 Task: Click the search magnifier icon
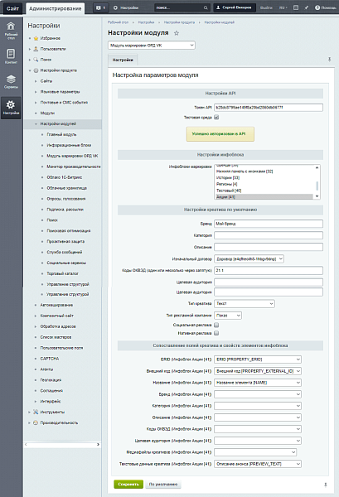click(206, 8)
